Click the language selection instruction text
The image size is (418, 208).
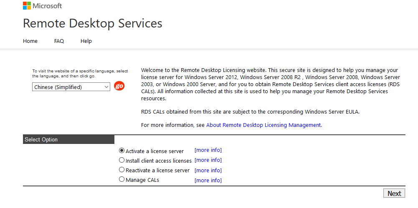pyautogui.click(x=80, y=74)
